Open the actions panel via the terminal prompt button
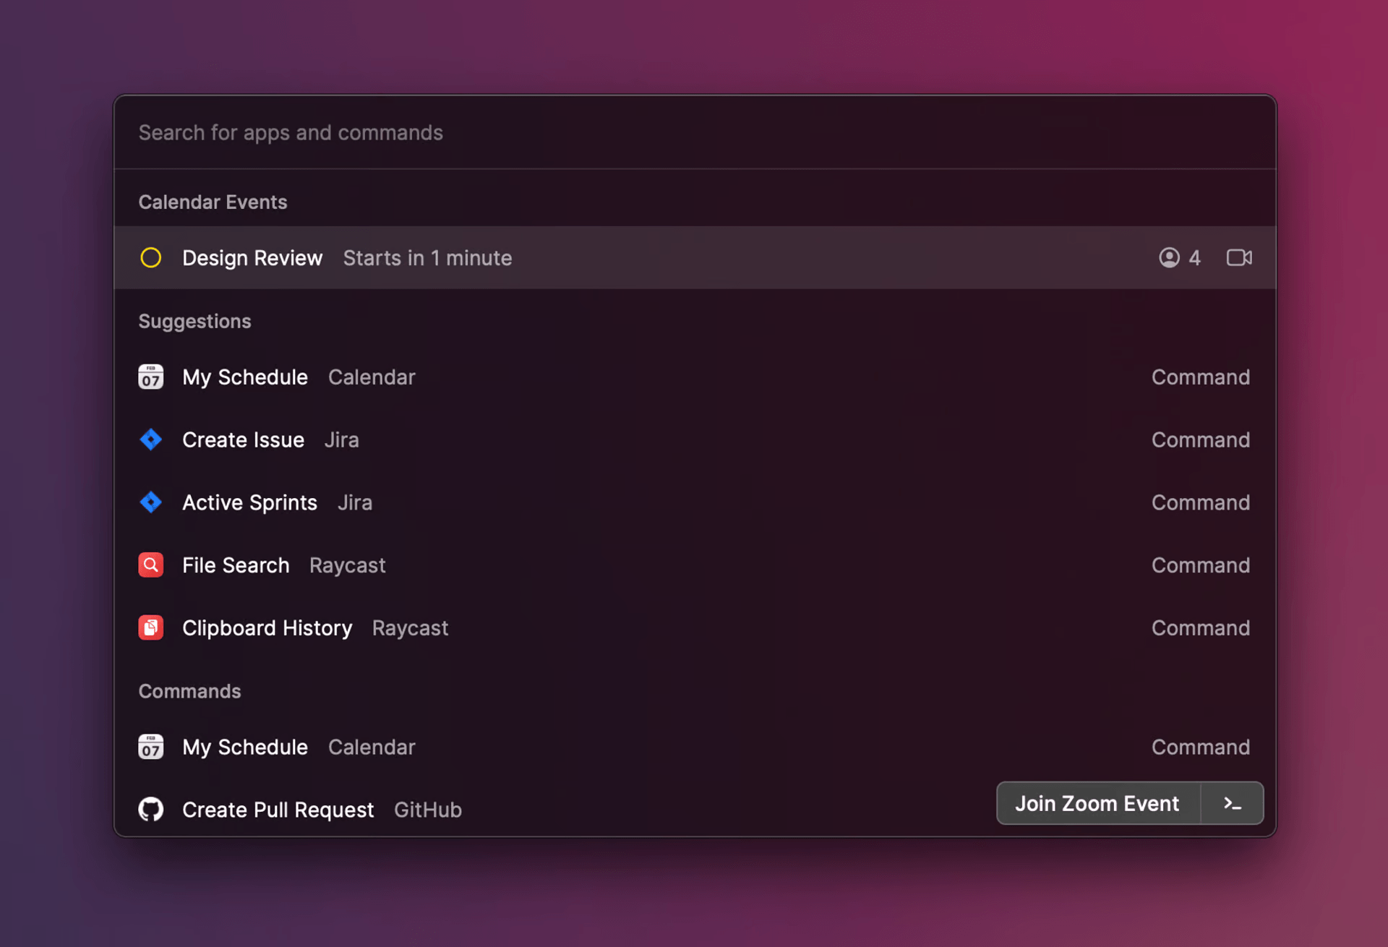Viewport: 1388px width, 947px height. point(1233,804)
